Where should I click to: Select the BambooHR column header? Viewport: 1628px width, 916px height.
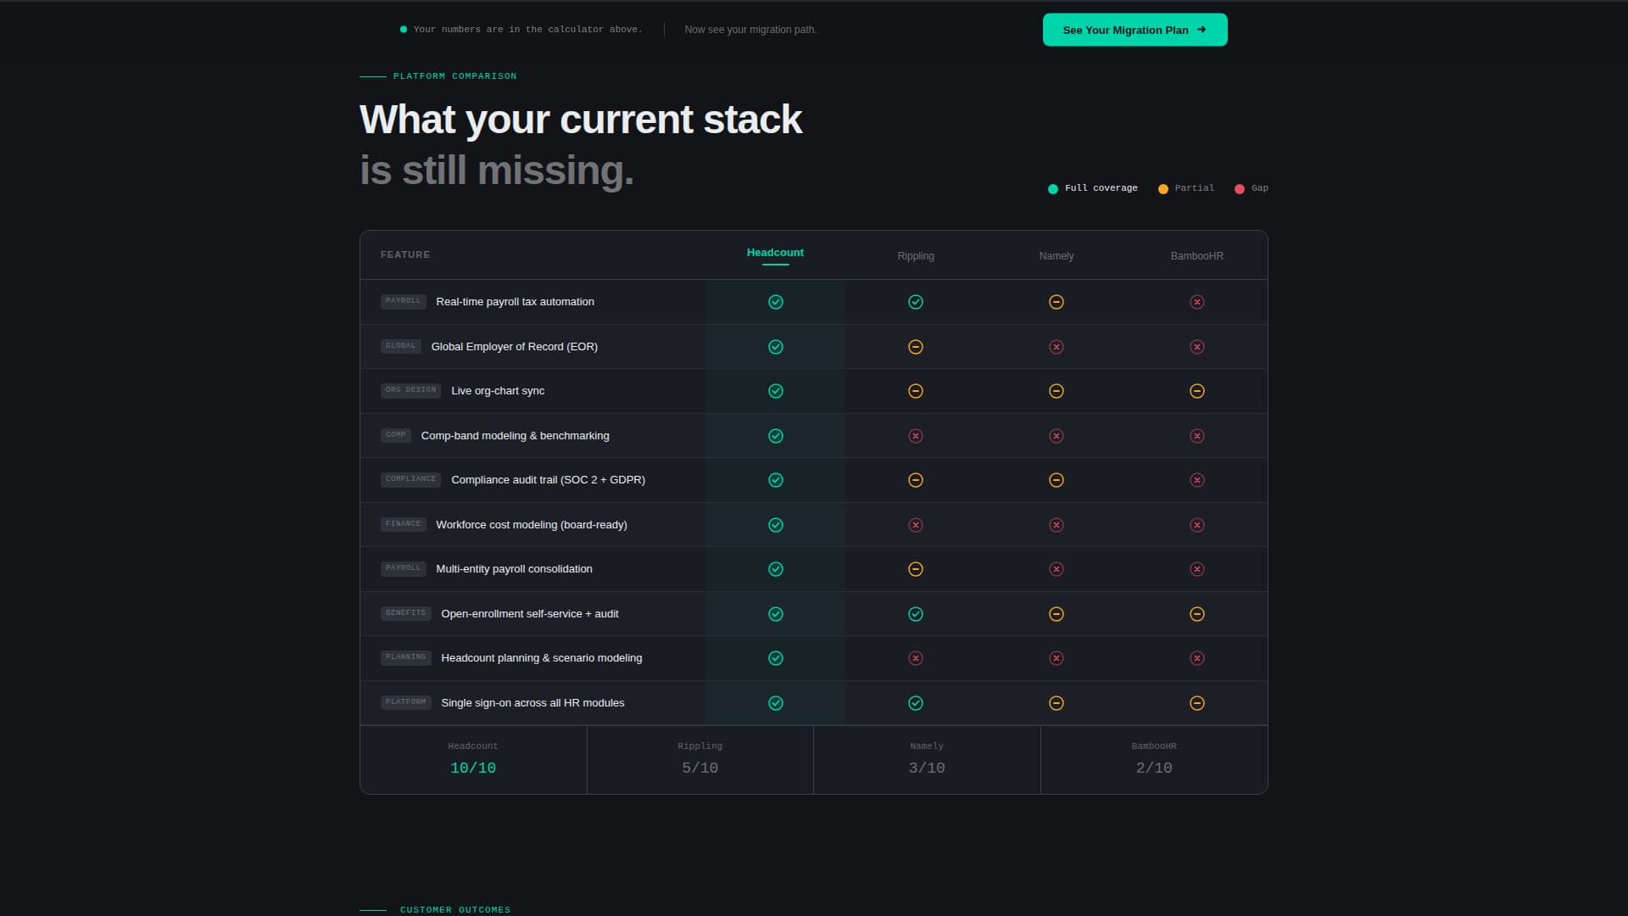[x=1196, y=256]
